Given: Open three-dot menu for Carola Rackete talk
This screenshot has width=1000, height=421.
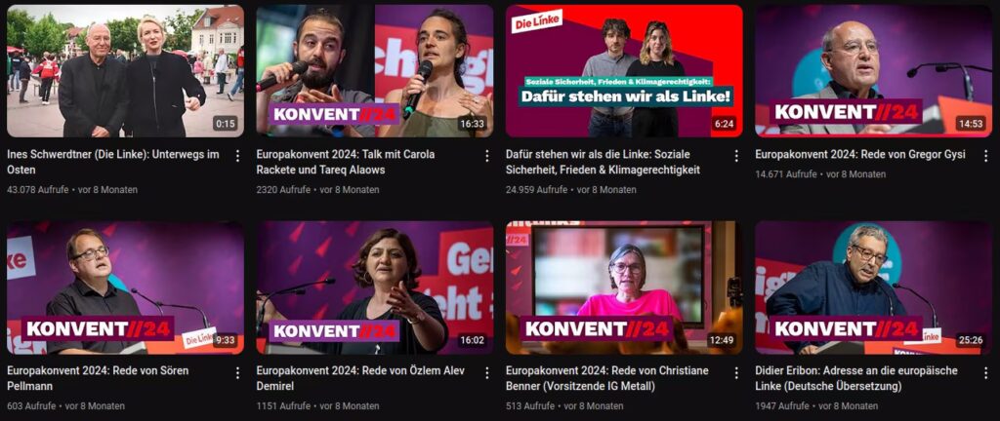Looking at the screenshot, I should 486,156.
